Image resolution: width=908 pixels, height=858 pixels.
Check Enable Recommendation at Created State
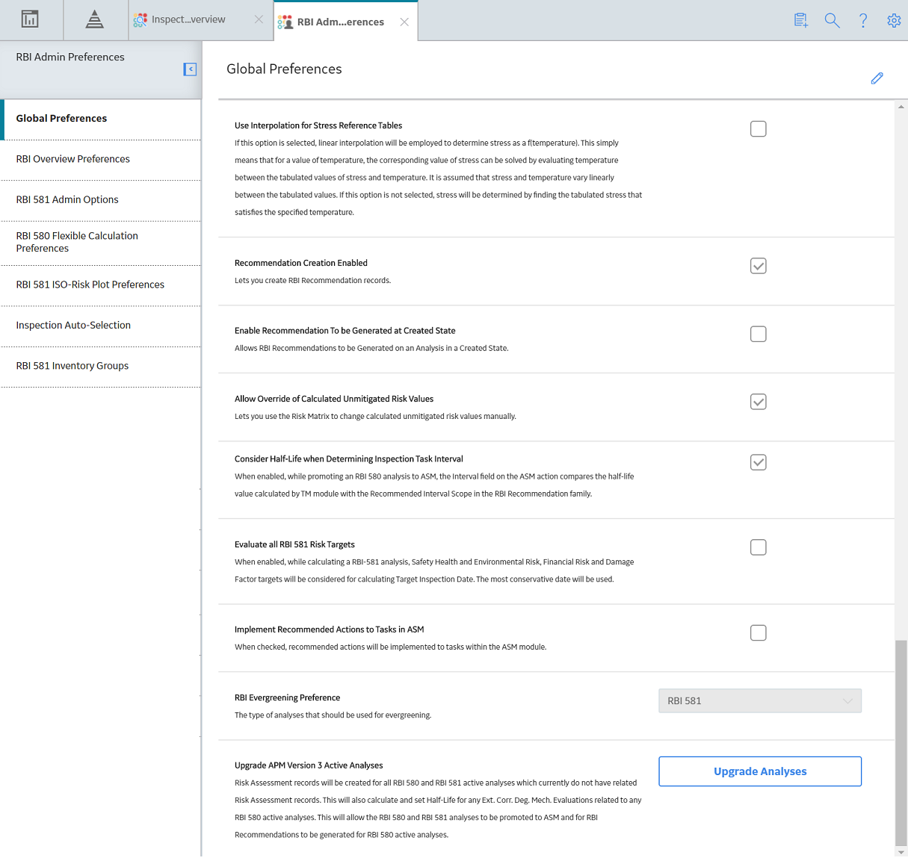tap(759, 334)
